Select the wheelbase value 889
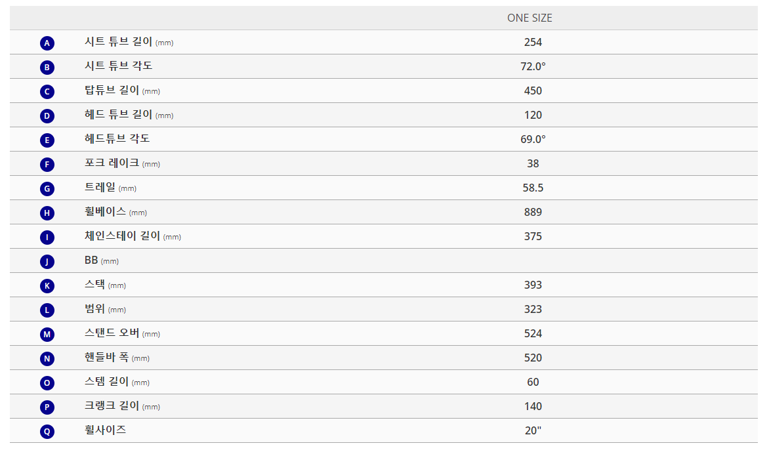 click(533, 213)
